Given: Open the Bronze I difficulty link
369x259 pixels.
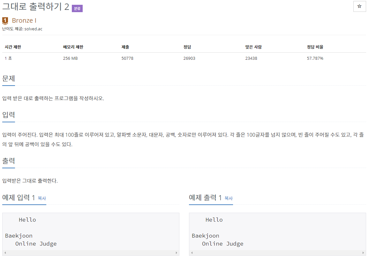Looking at the screenshot, I should pos(24,20).
